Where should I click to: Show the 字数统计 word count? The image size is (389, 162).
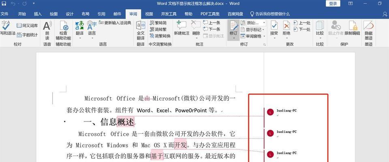tap(27, 35)
